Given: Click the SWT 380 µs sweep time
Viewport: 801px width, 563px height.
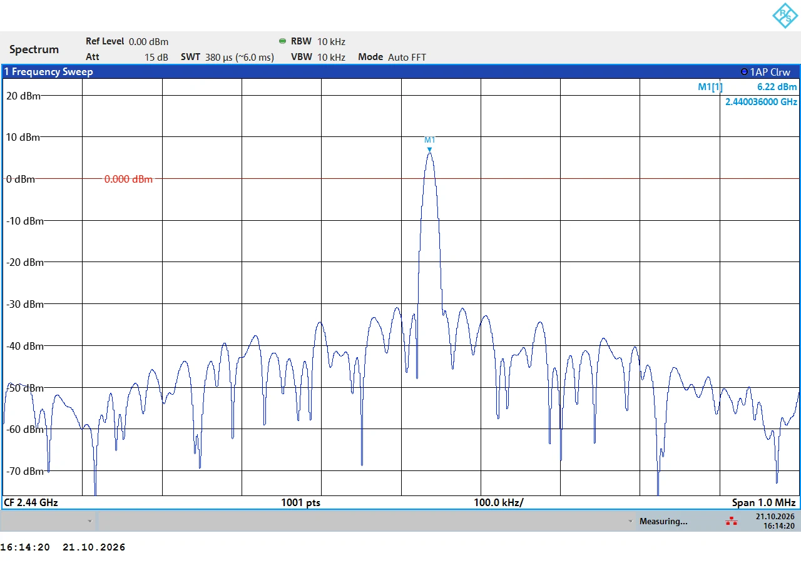Looking at the screenshot, I should tap(227, 57).
